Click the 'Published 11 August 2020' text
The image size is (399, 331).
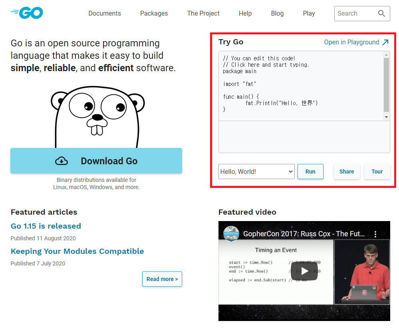(x=43, y=238)
